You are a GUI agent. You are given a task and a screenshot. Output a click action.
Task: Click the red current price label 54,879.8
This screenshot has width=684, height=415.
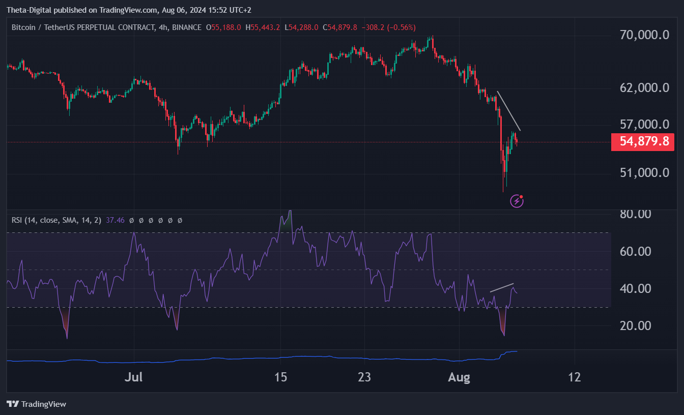click(642, 141)
